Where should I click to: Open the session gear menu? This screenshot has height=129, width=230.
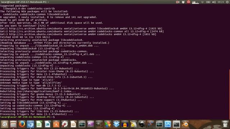pos(227,2)
